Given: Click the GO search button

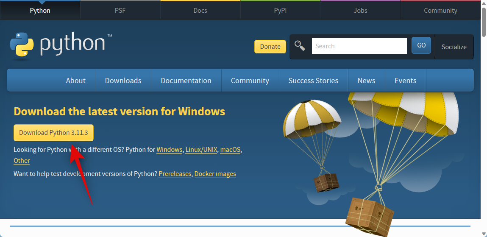Looking at the screenshot, I should point(421,45).
